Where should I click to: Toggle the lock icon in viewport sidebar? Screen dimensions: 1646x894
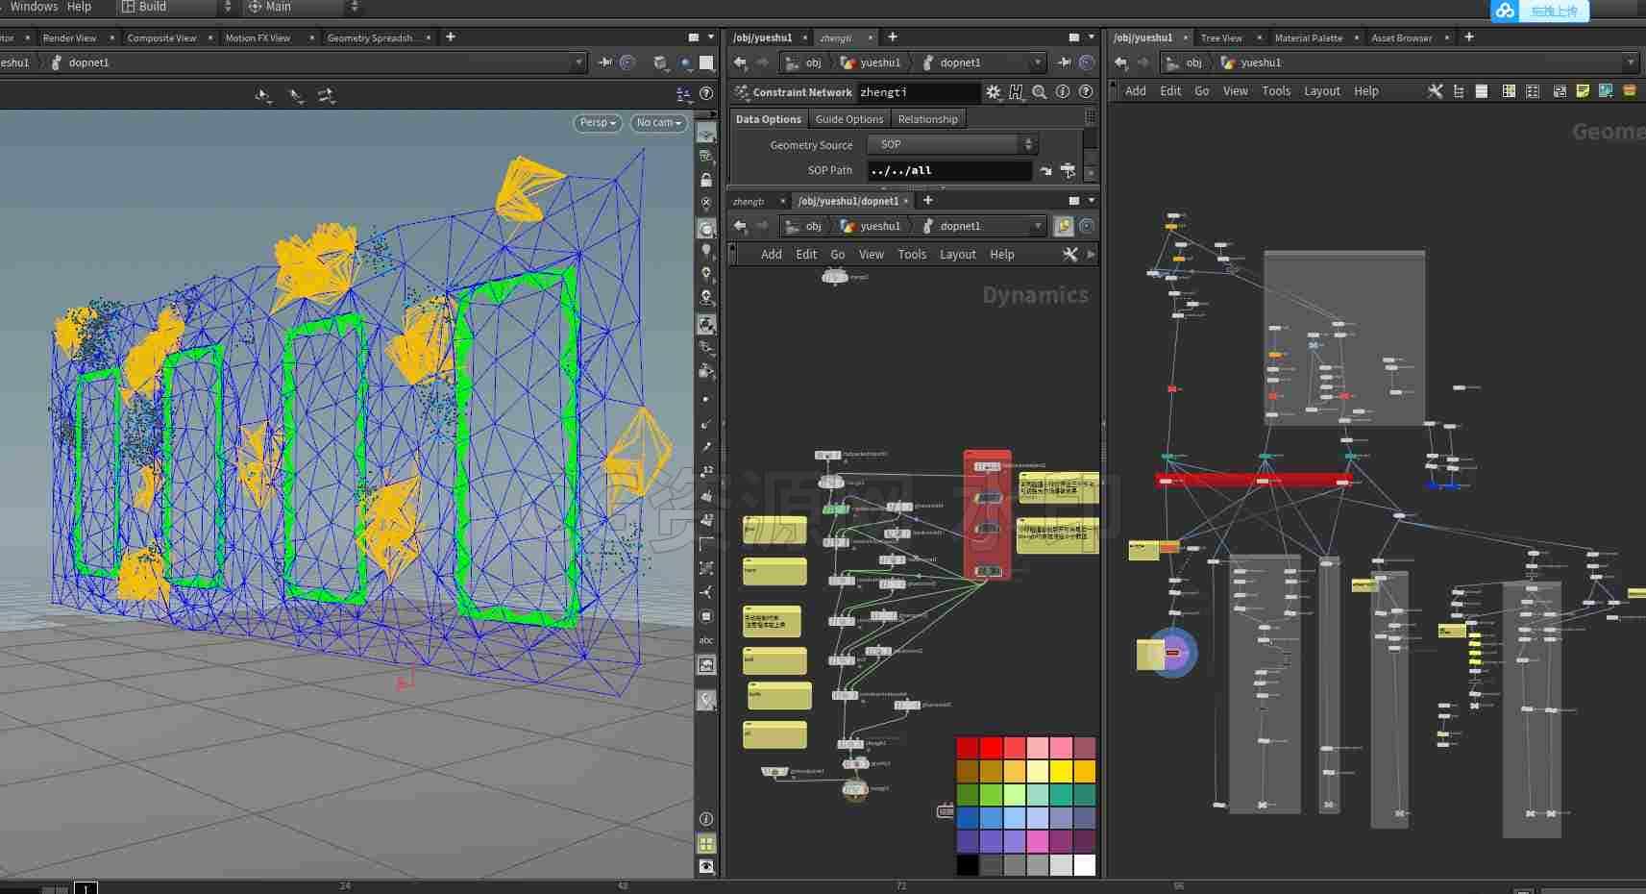(706, 180)
